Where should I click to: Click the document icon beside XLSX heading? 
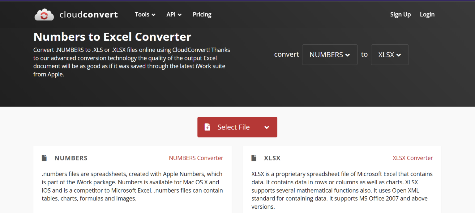254,158
